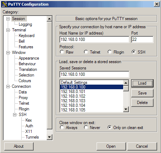This screenshot has width=161, height=153.
Task: Open the Logging category
Action: point(25,24)
